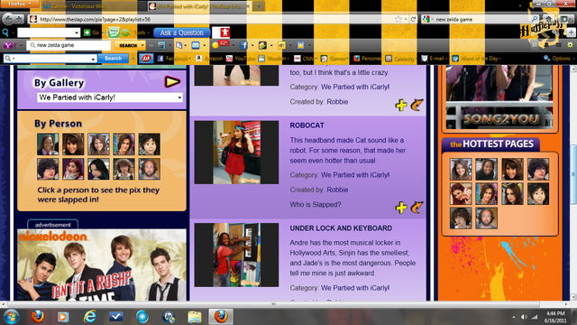Open the We Partied with iCarly gallery dropdown
577x325 pixels.
pyautogui.click(x=110, y=97)
